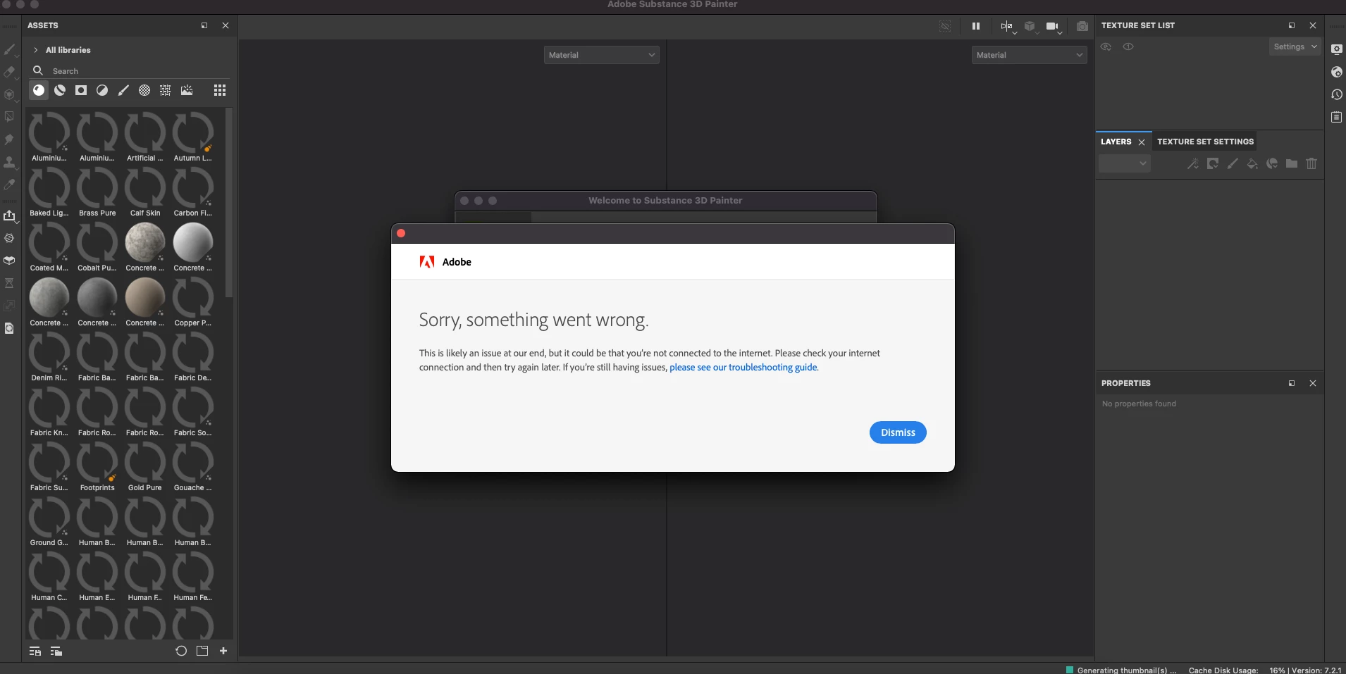This screenshot has height=674, width=1346.
Task: Select the Calf Skin material thumbnail
Action: click(x=145, y=187)
